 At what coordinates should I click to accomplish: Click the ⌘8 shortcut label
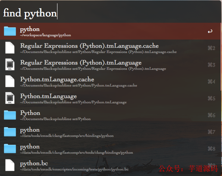tap(212, 149)
